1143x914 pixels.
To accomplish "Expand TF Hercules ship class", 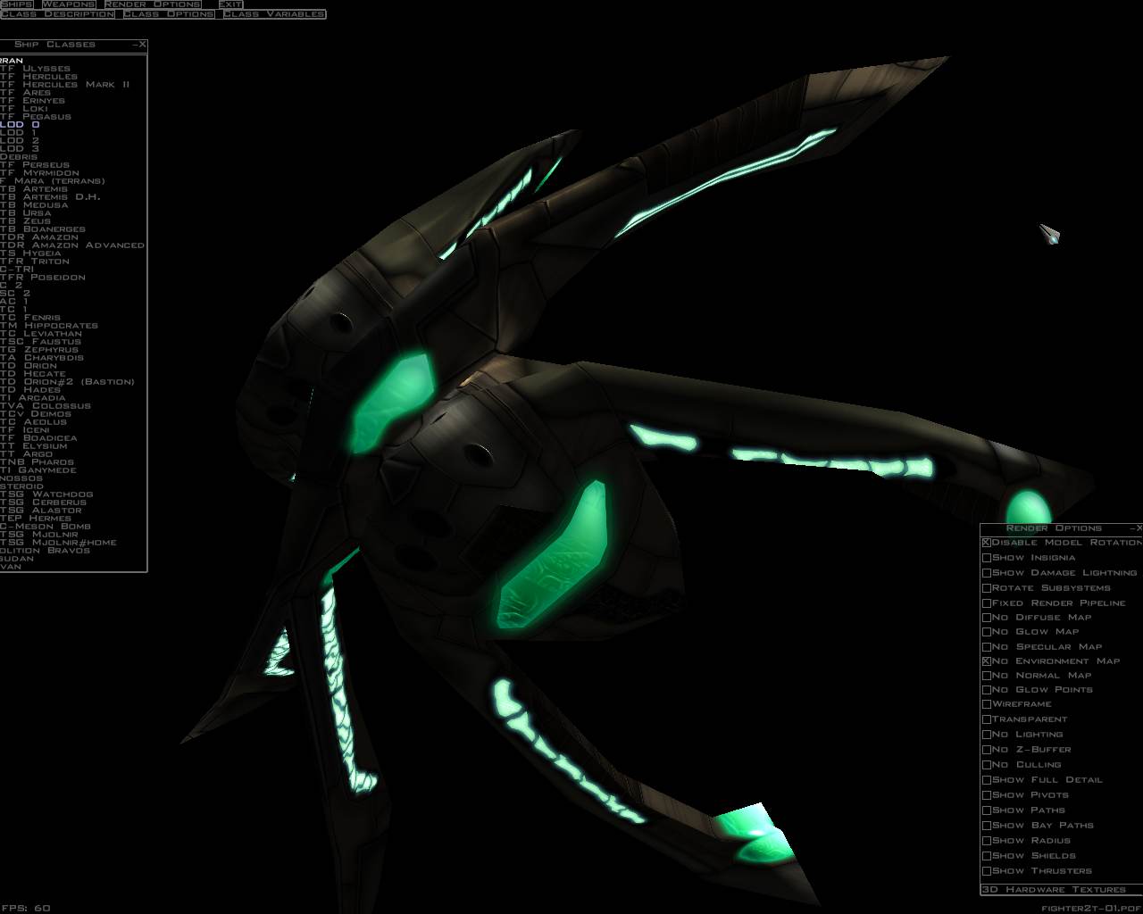I will point(38,77).
